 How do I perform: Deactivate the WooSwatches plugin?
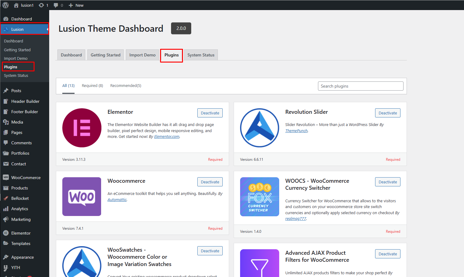coord(210,251)
